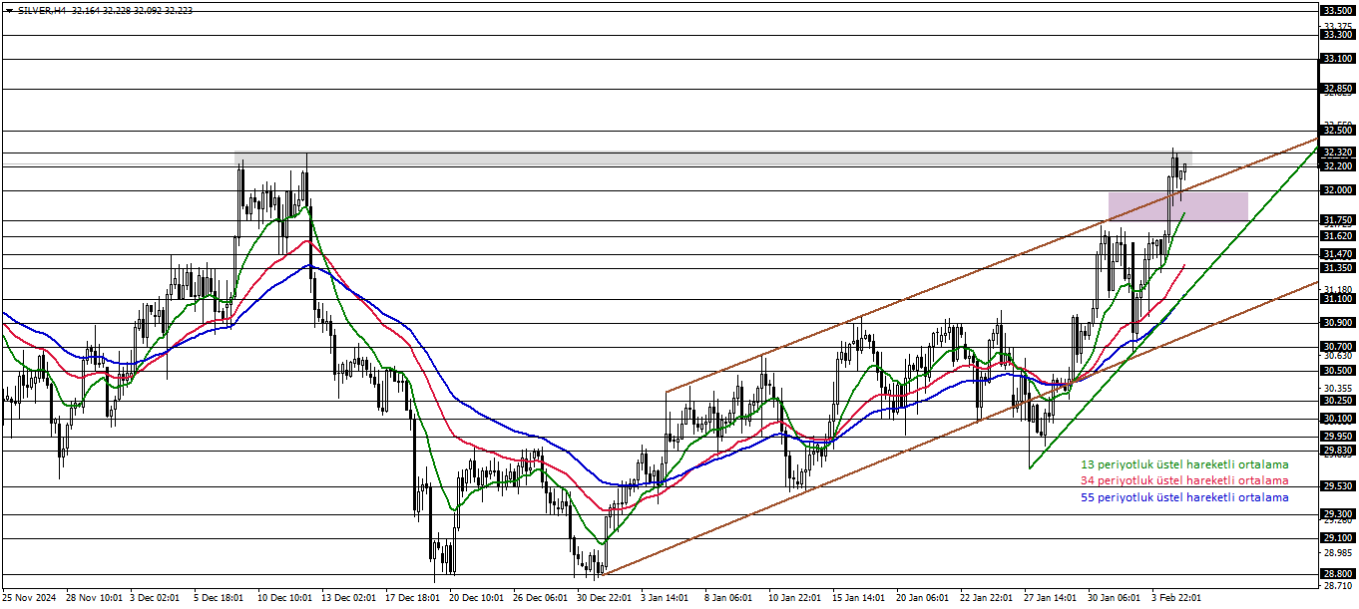Click the 33.500 price label
1359x609 pixels.
(x=1337, y=10)
